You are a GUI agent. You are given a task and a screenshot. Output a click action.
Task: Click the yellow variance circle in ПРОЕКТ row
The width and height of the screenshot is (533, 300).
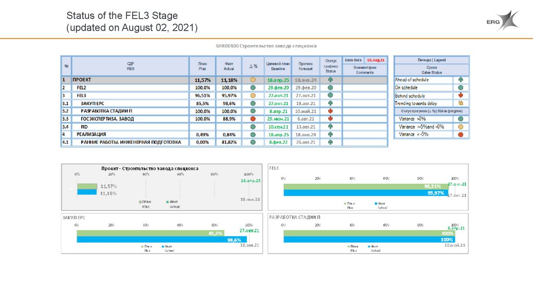252,80
